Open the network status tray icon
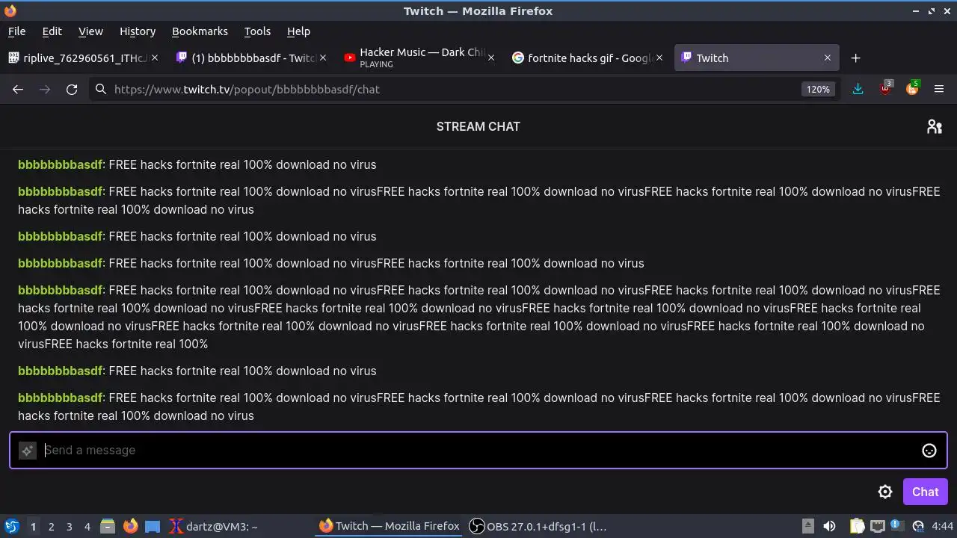Screen dimensions: 957x538 coord(878,526)
